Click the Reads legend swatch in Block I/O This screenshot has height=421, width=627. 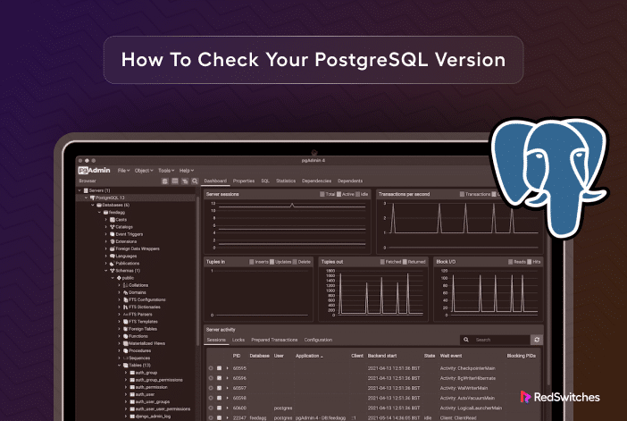coord(510,262)
